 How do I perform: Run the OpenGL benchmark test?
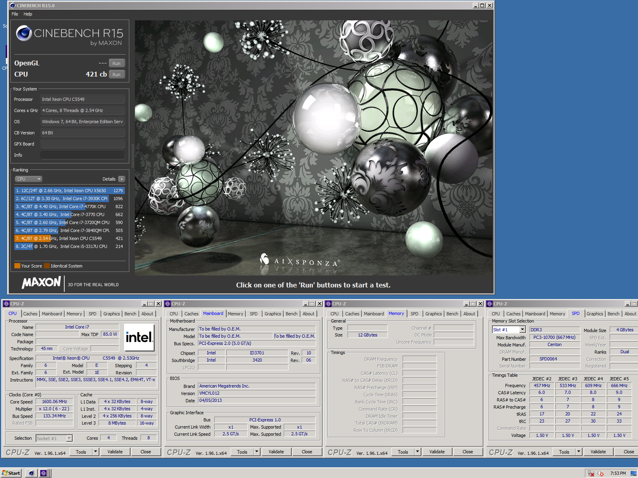pos(117,63)
